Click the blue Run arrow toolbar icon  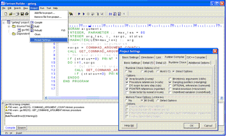84,14
